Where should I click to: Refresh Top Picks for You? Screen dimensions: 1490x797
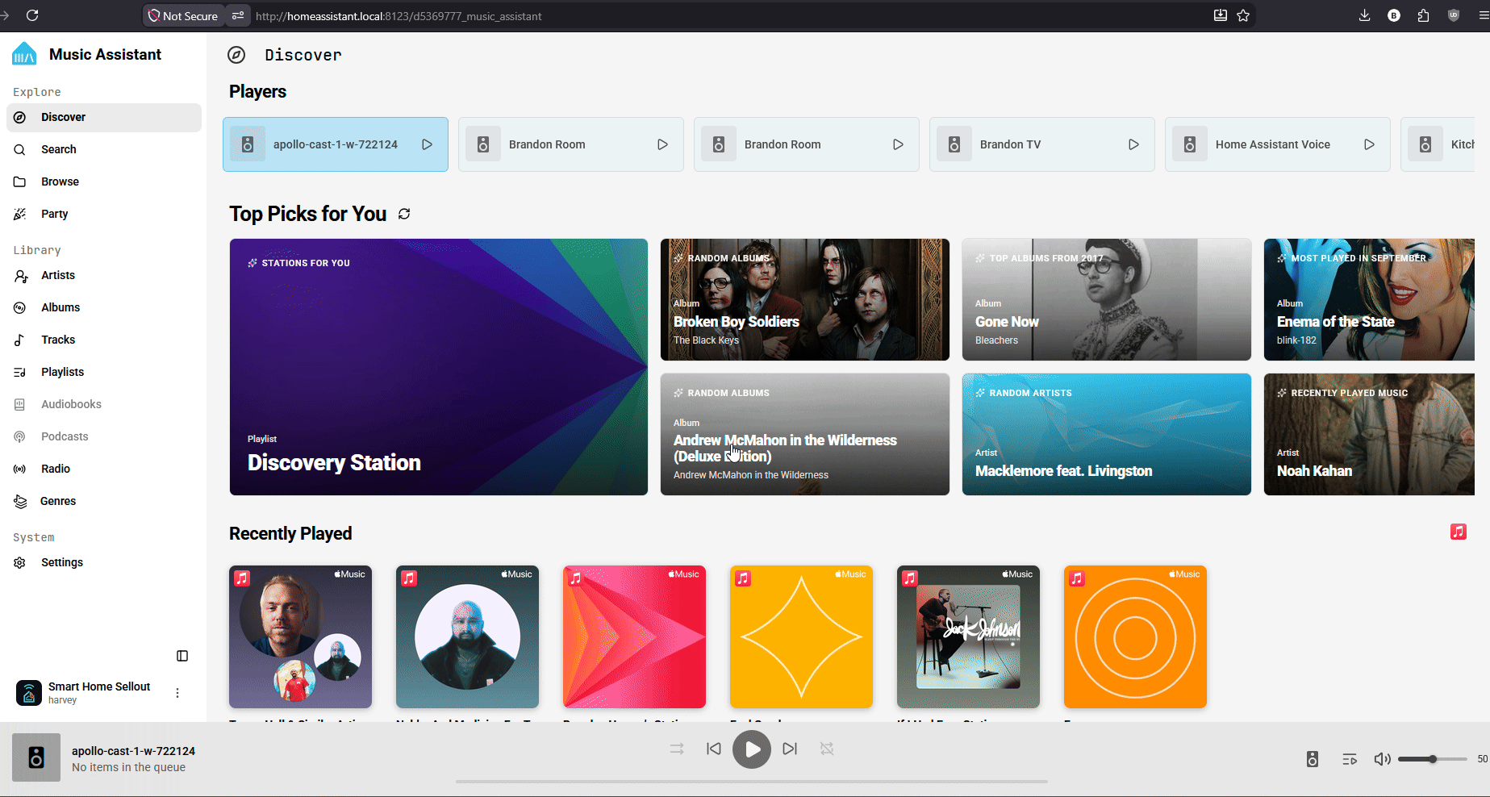click(x=404, y=214)
